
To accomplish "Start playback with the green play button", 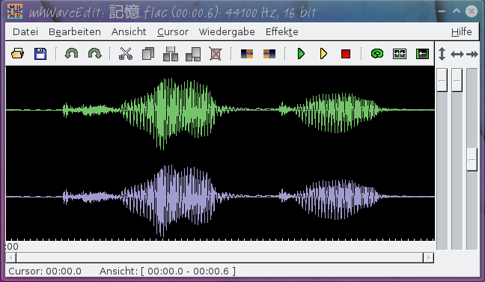I will [x=301, y=54].
